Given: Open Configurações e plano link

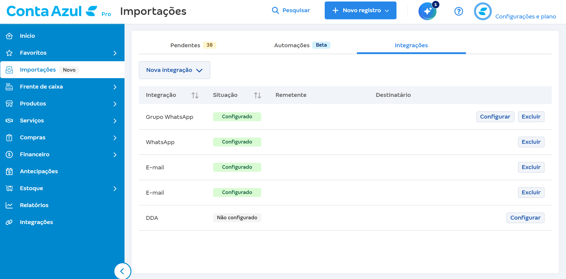Looking at the screenshot, I should pyautogui.click(x=526, y=16).
